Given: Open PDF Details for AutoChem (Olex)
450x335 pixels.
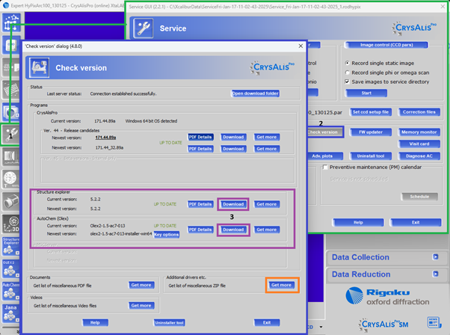Looking at the screenshot, I should 200,230.
